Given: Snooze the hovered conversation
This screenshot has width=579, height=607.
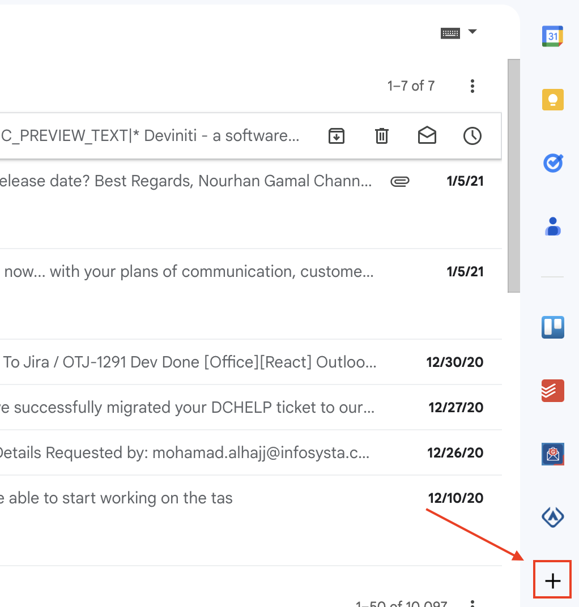Looking at the screenshot, I should (x=472, y=136).
